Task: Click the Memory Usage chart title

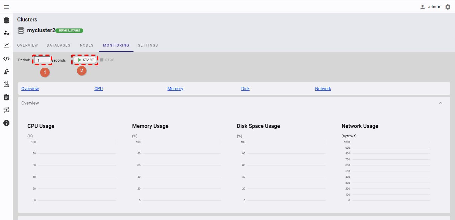Action: coord(150,126)
